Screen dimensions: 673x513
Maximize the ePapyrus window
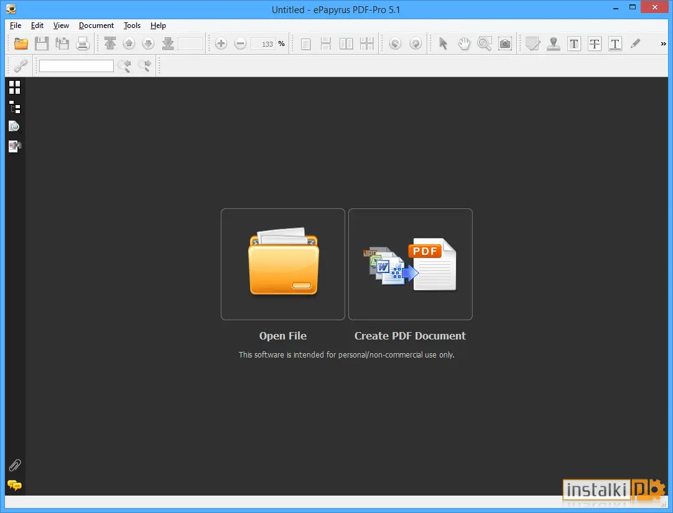632,7
